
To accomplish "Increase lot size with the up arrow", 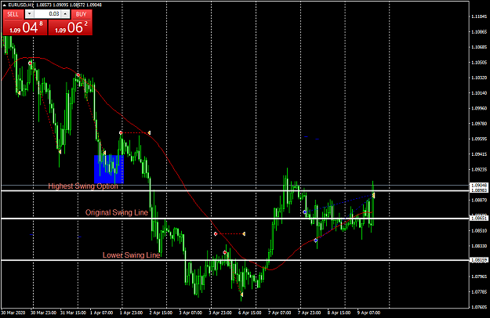I will click(x=65, y=14).
